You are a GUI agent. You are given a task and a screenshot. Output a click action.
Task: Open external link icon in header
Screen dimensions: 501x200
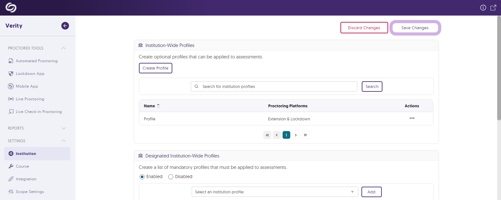pos(493,8)
